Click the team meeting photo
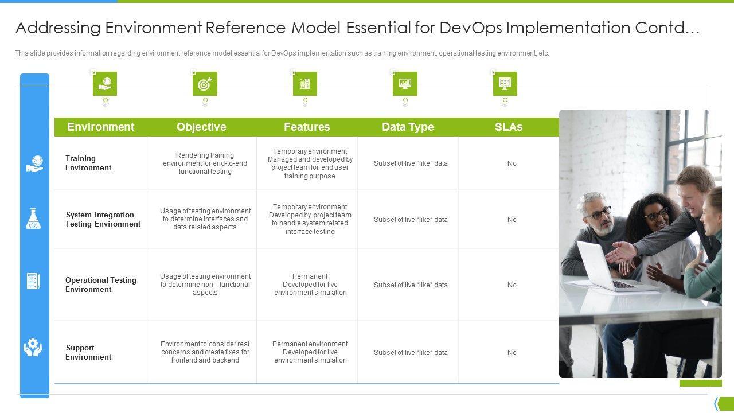This screenshot has width=734, height=413. tap(639, 244)
